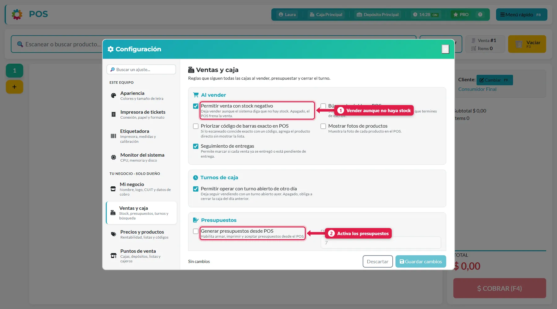
Task: Open the Laura user chip
Action: tap(287, 15)
